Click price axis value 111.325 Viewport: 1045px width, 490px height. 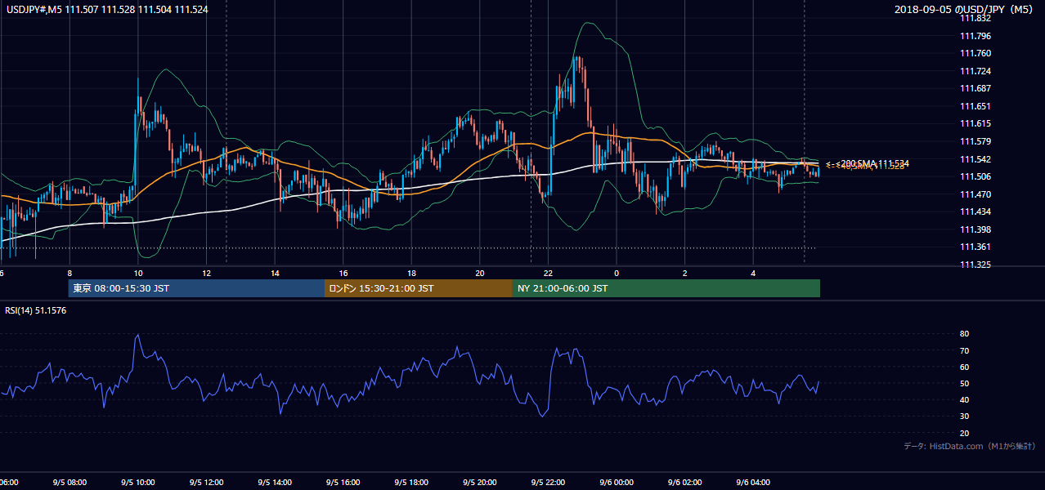click(x=975, y=265)
